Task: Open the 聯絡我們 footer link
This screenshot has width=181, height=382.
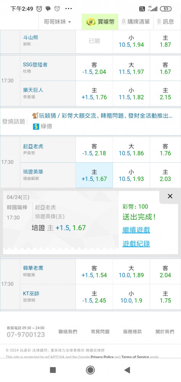Action: coord(68,332)
